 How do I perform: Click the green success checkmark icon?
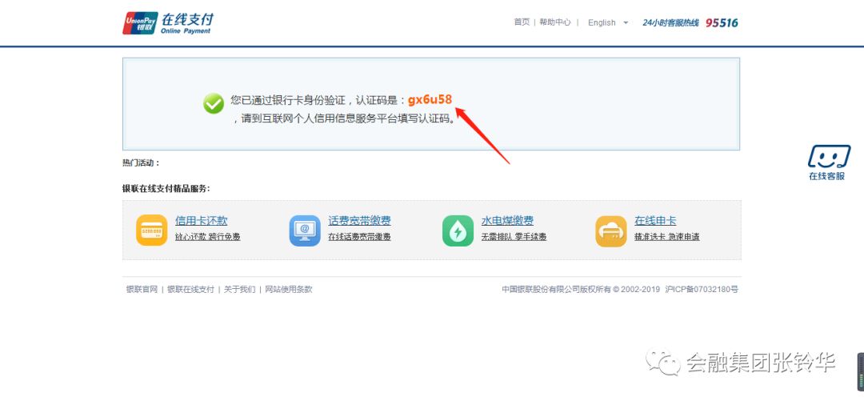coord(214,104)
